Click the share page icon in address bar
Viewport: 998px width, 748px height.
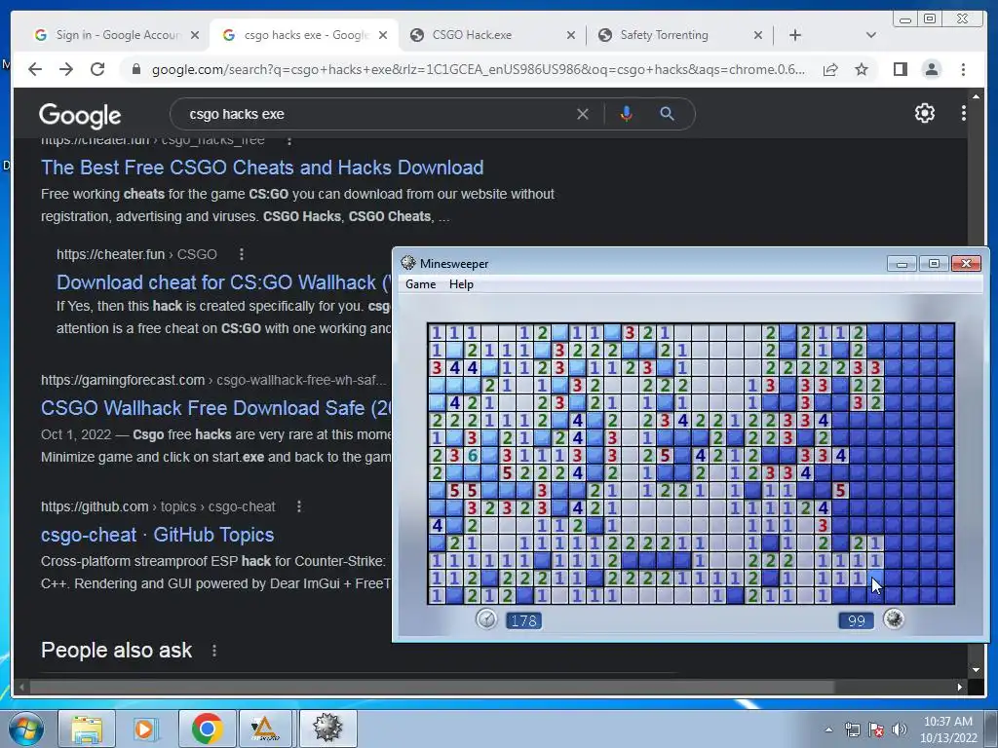click(830, 69)
